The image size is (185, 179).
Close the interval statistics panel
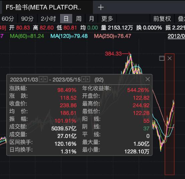[148, 79]
